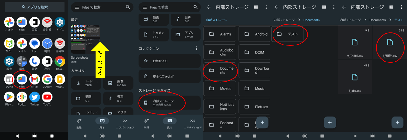Launch Chrome from the app drawer
The height and width of the screenshot is (140, 407).
click(60, 61)
